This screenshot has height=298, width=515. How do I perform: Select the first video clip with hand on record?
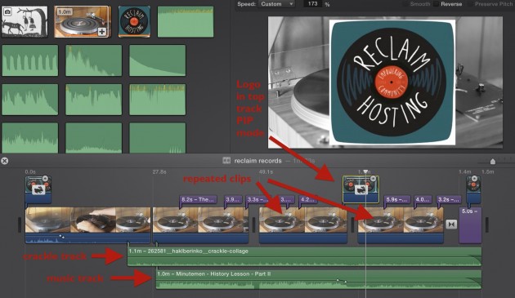[87, 225]
